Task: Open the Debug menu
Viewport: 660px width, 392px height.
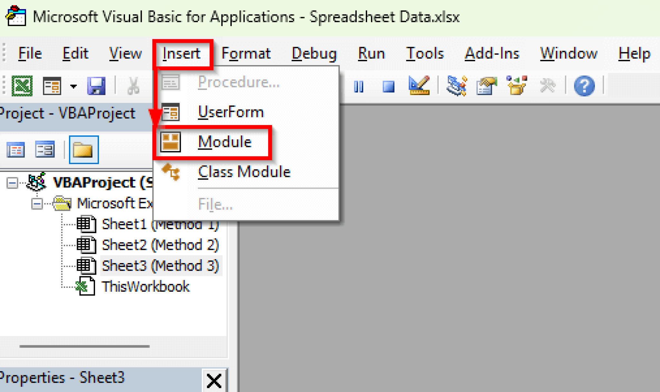Action: click(314, 53)
